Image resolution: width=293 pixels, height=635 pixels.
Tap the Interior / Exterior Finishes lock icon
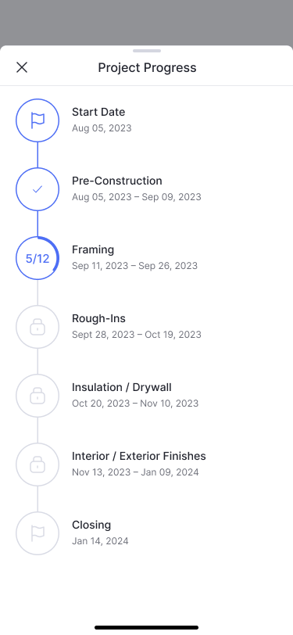38,465
